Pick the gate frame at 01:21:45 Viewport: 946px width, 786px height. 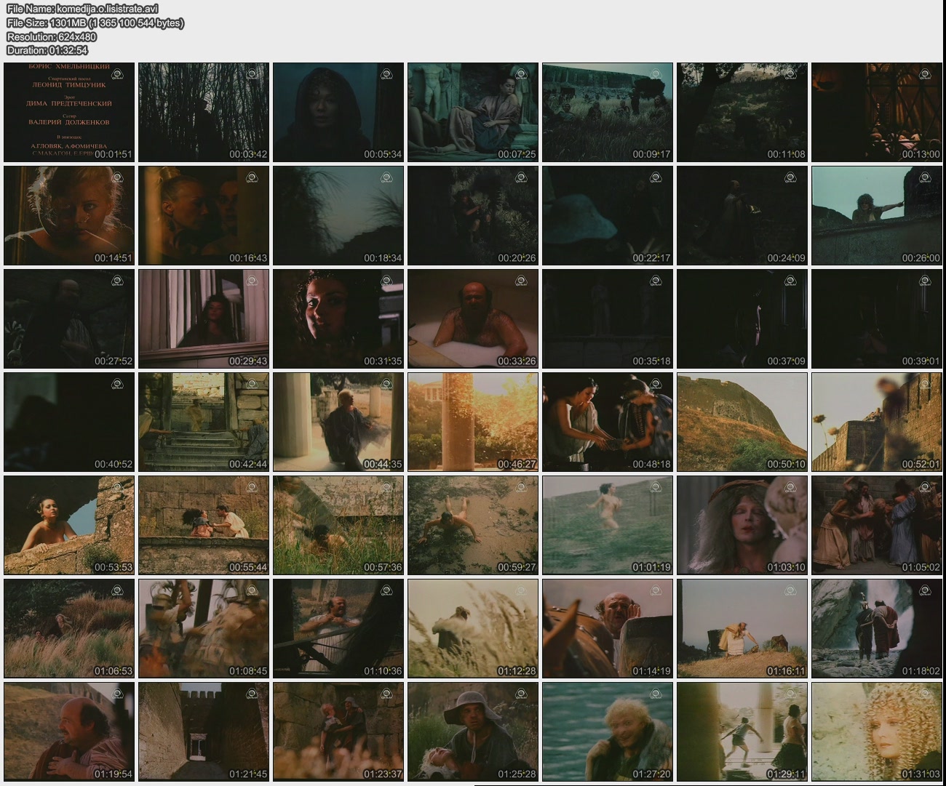tap(204, 731)
